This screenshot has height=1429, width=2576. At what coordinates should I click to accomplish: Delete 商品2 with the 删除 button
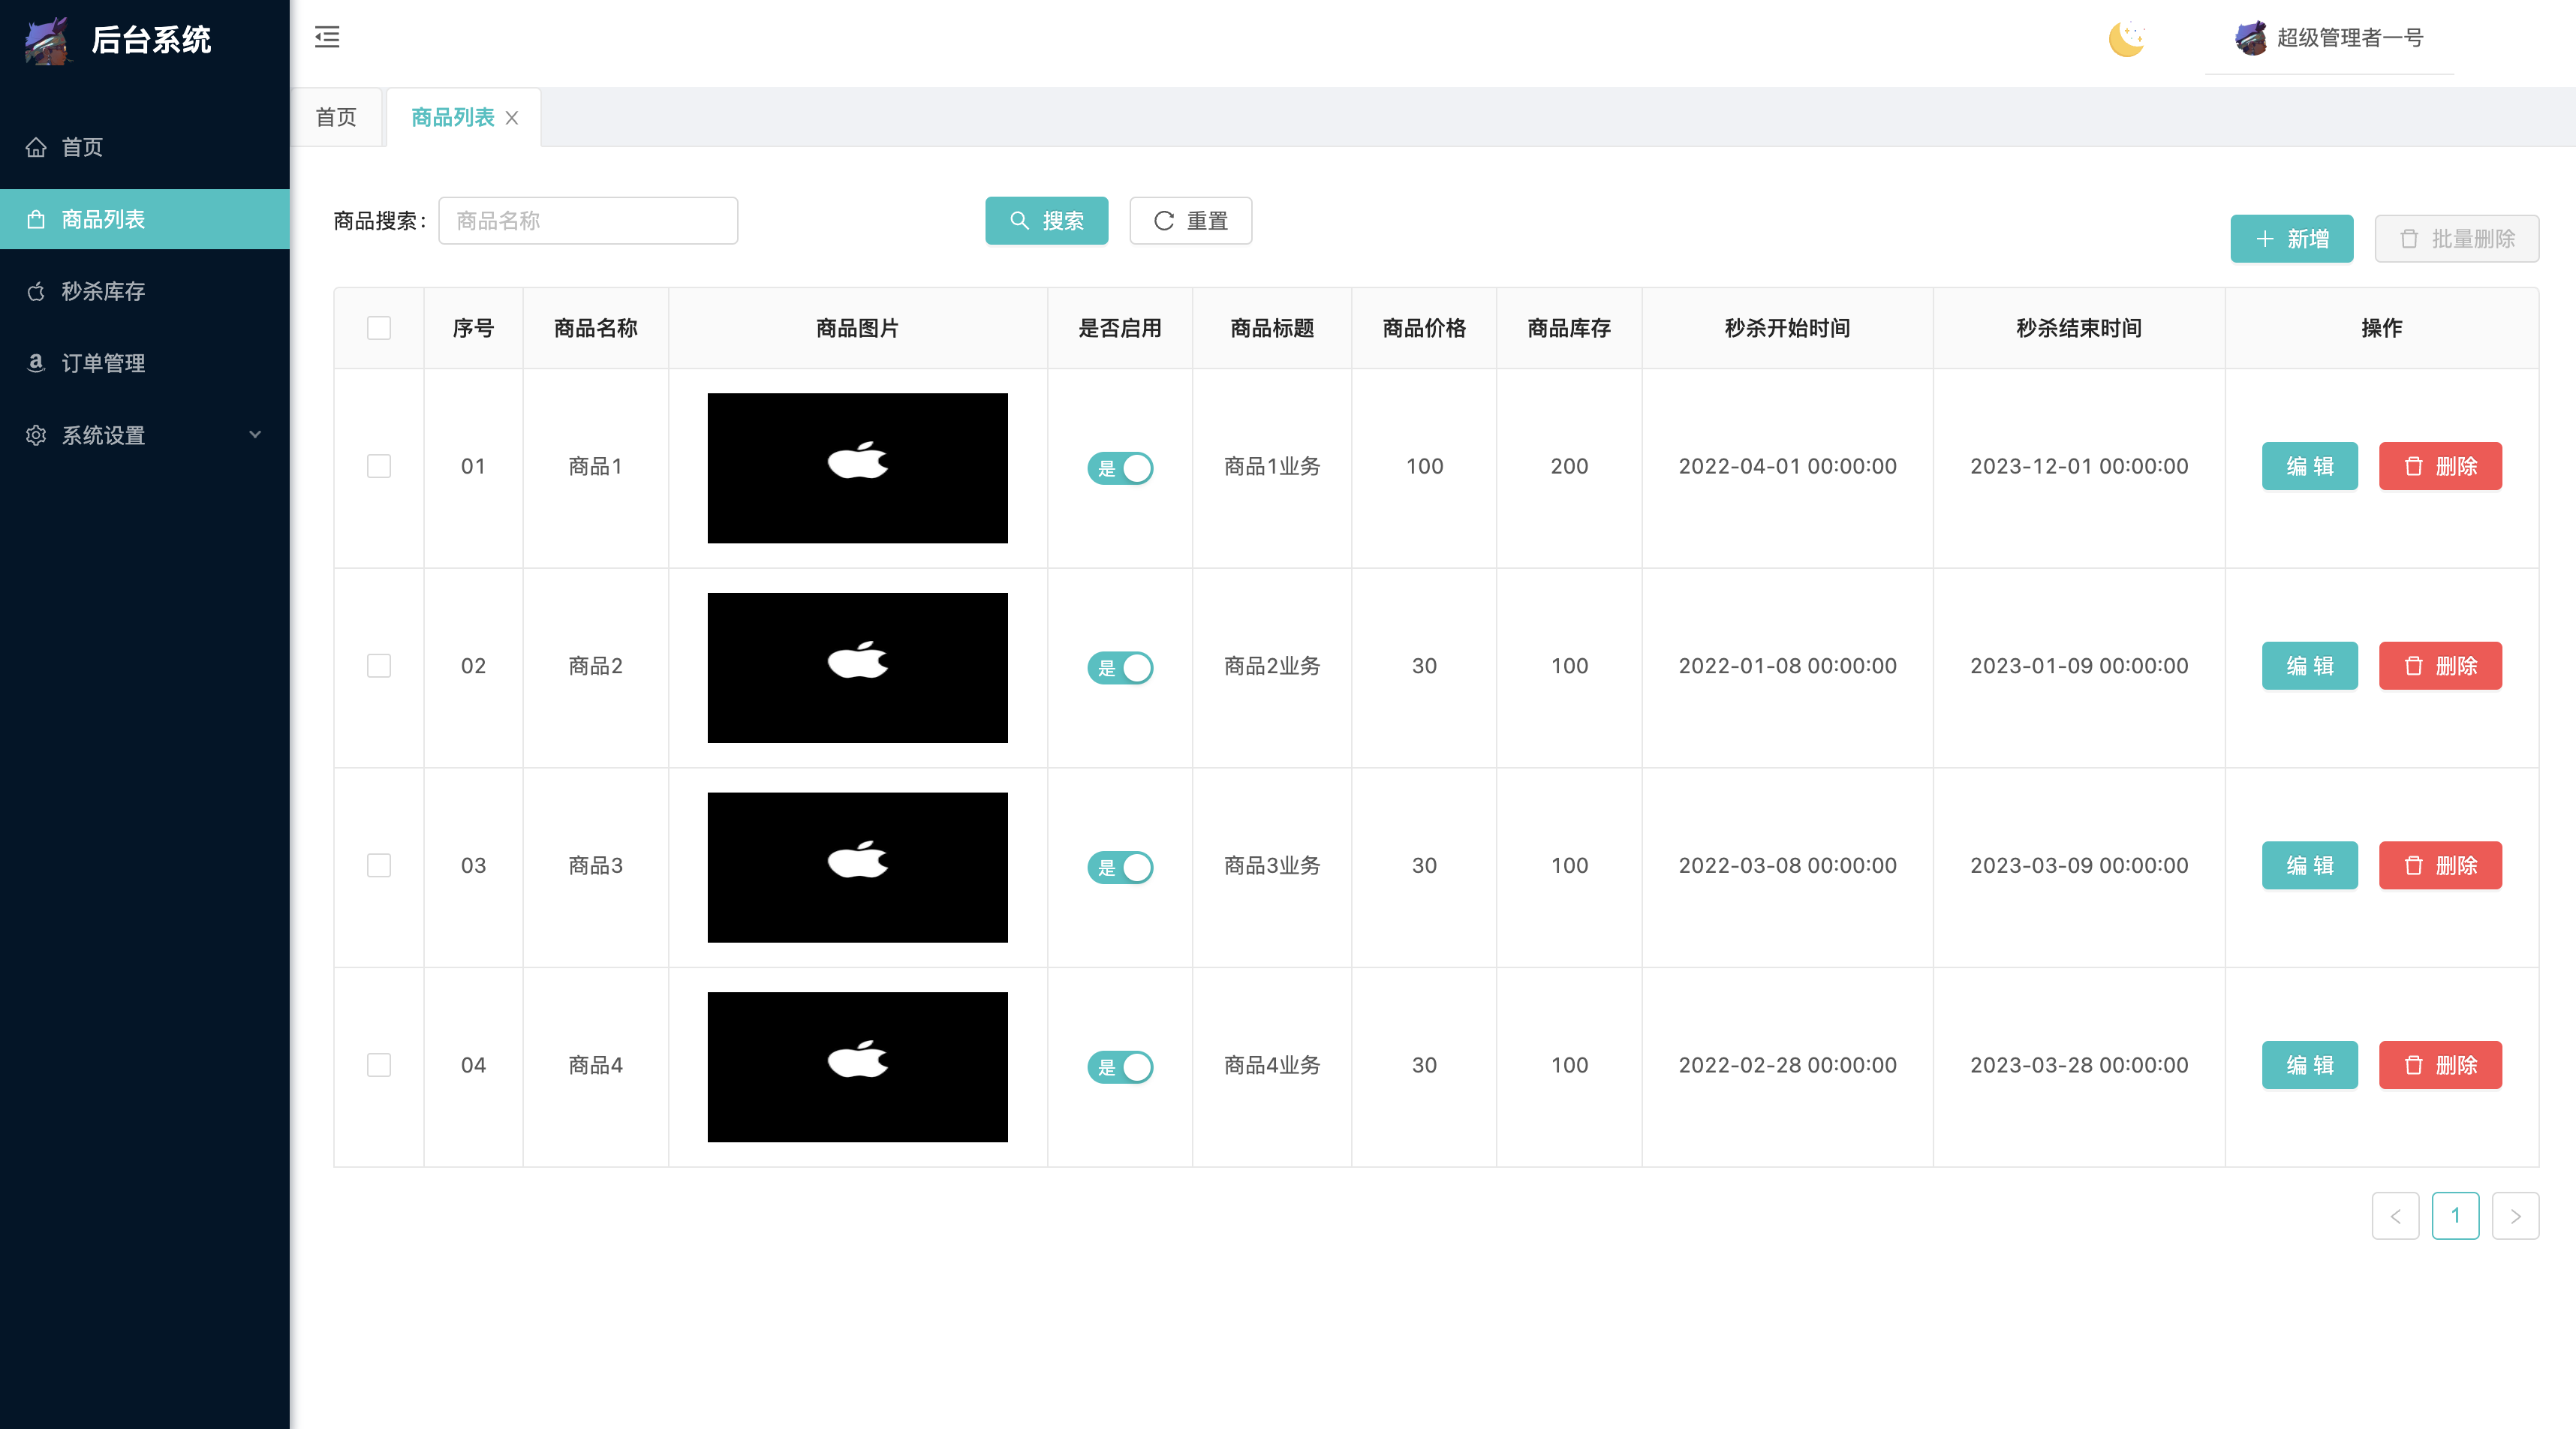coord(2440,666)
